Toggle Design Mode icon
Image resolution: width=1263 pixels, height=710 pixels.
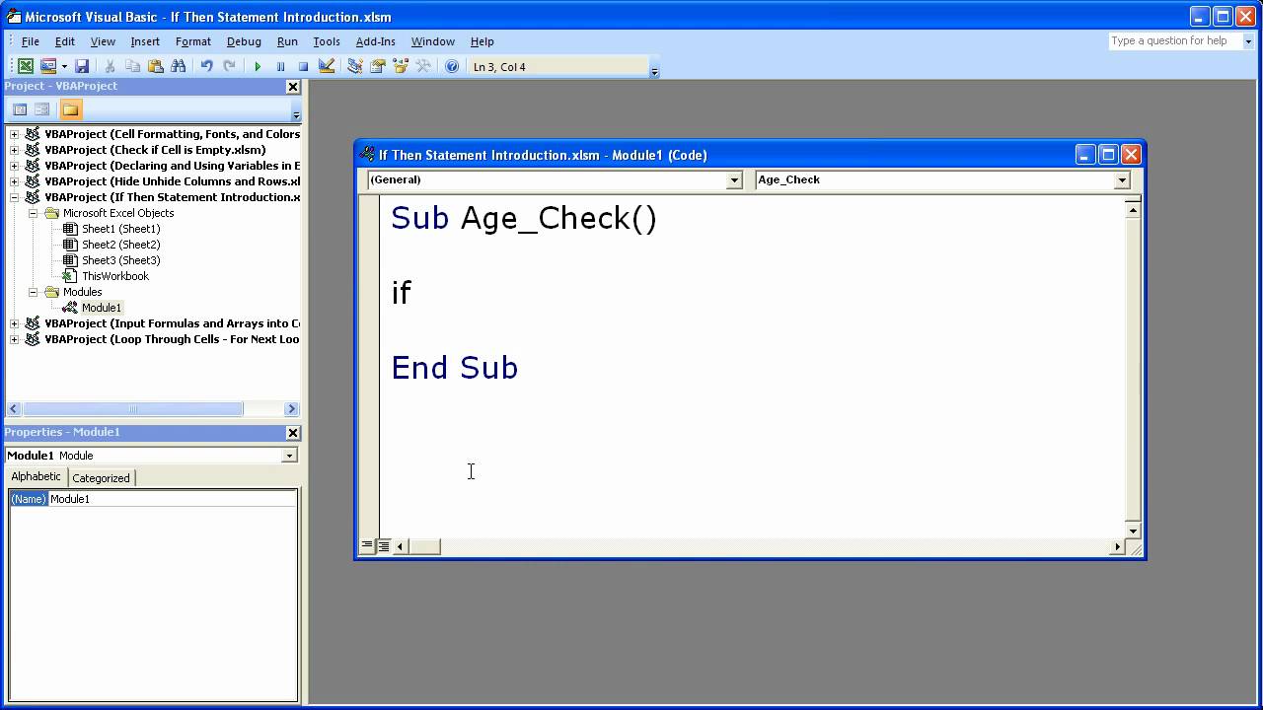click(x=327, y=66)
